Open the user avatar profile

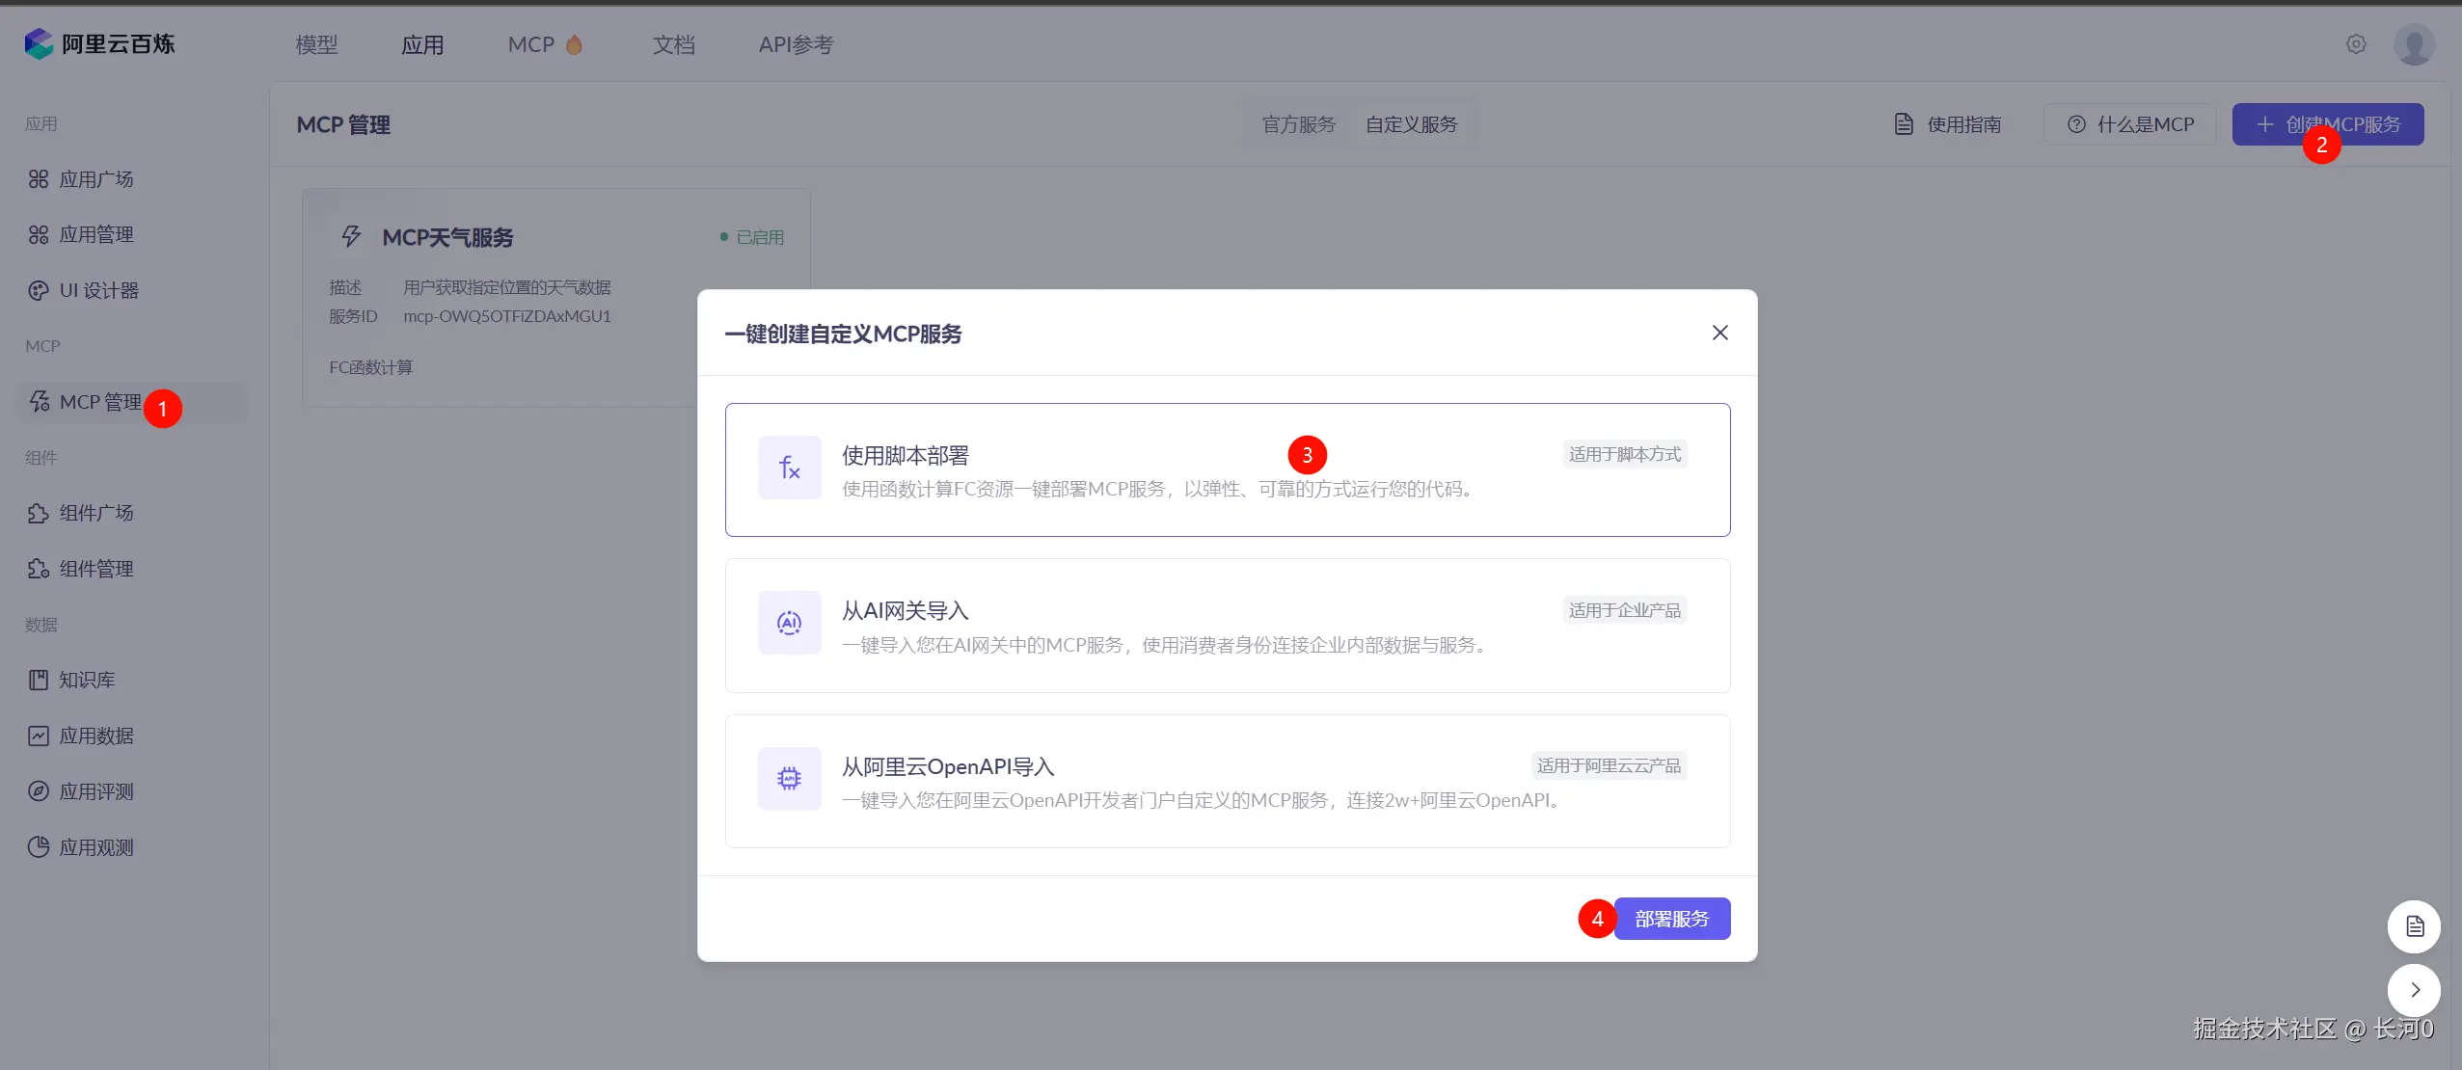click(2414, 44)
